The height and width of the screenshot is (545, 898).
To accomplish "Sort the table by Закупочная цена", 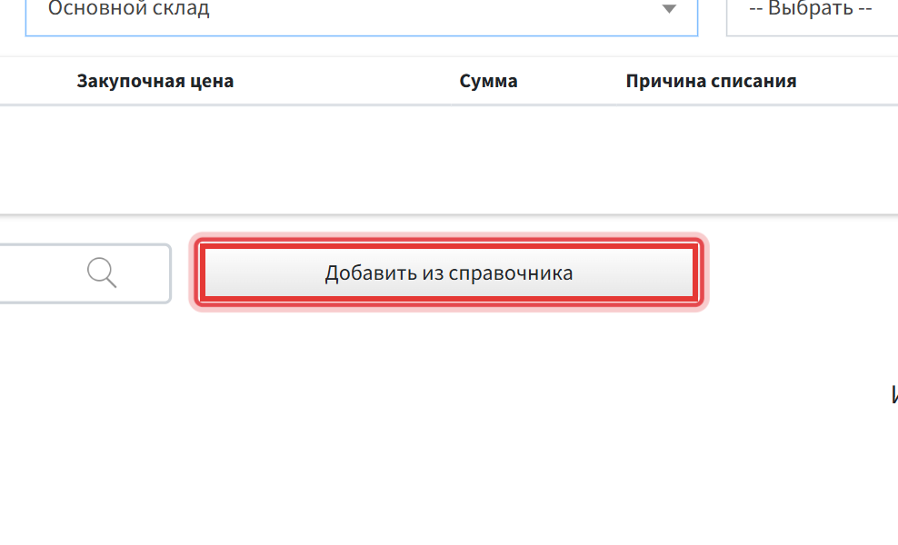I will click(x=155, y=81).
